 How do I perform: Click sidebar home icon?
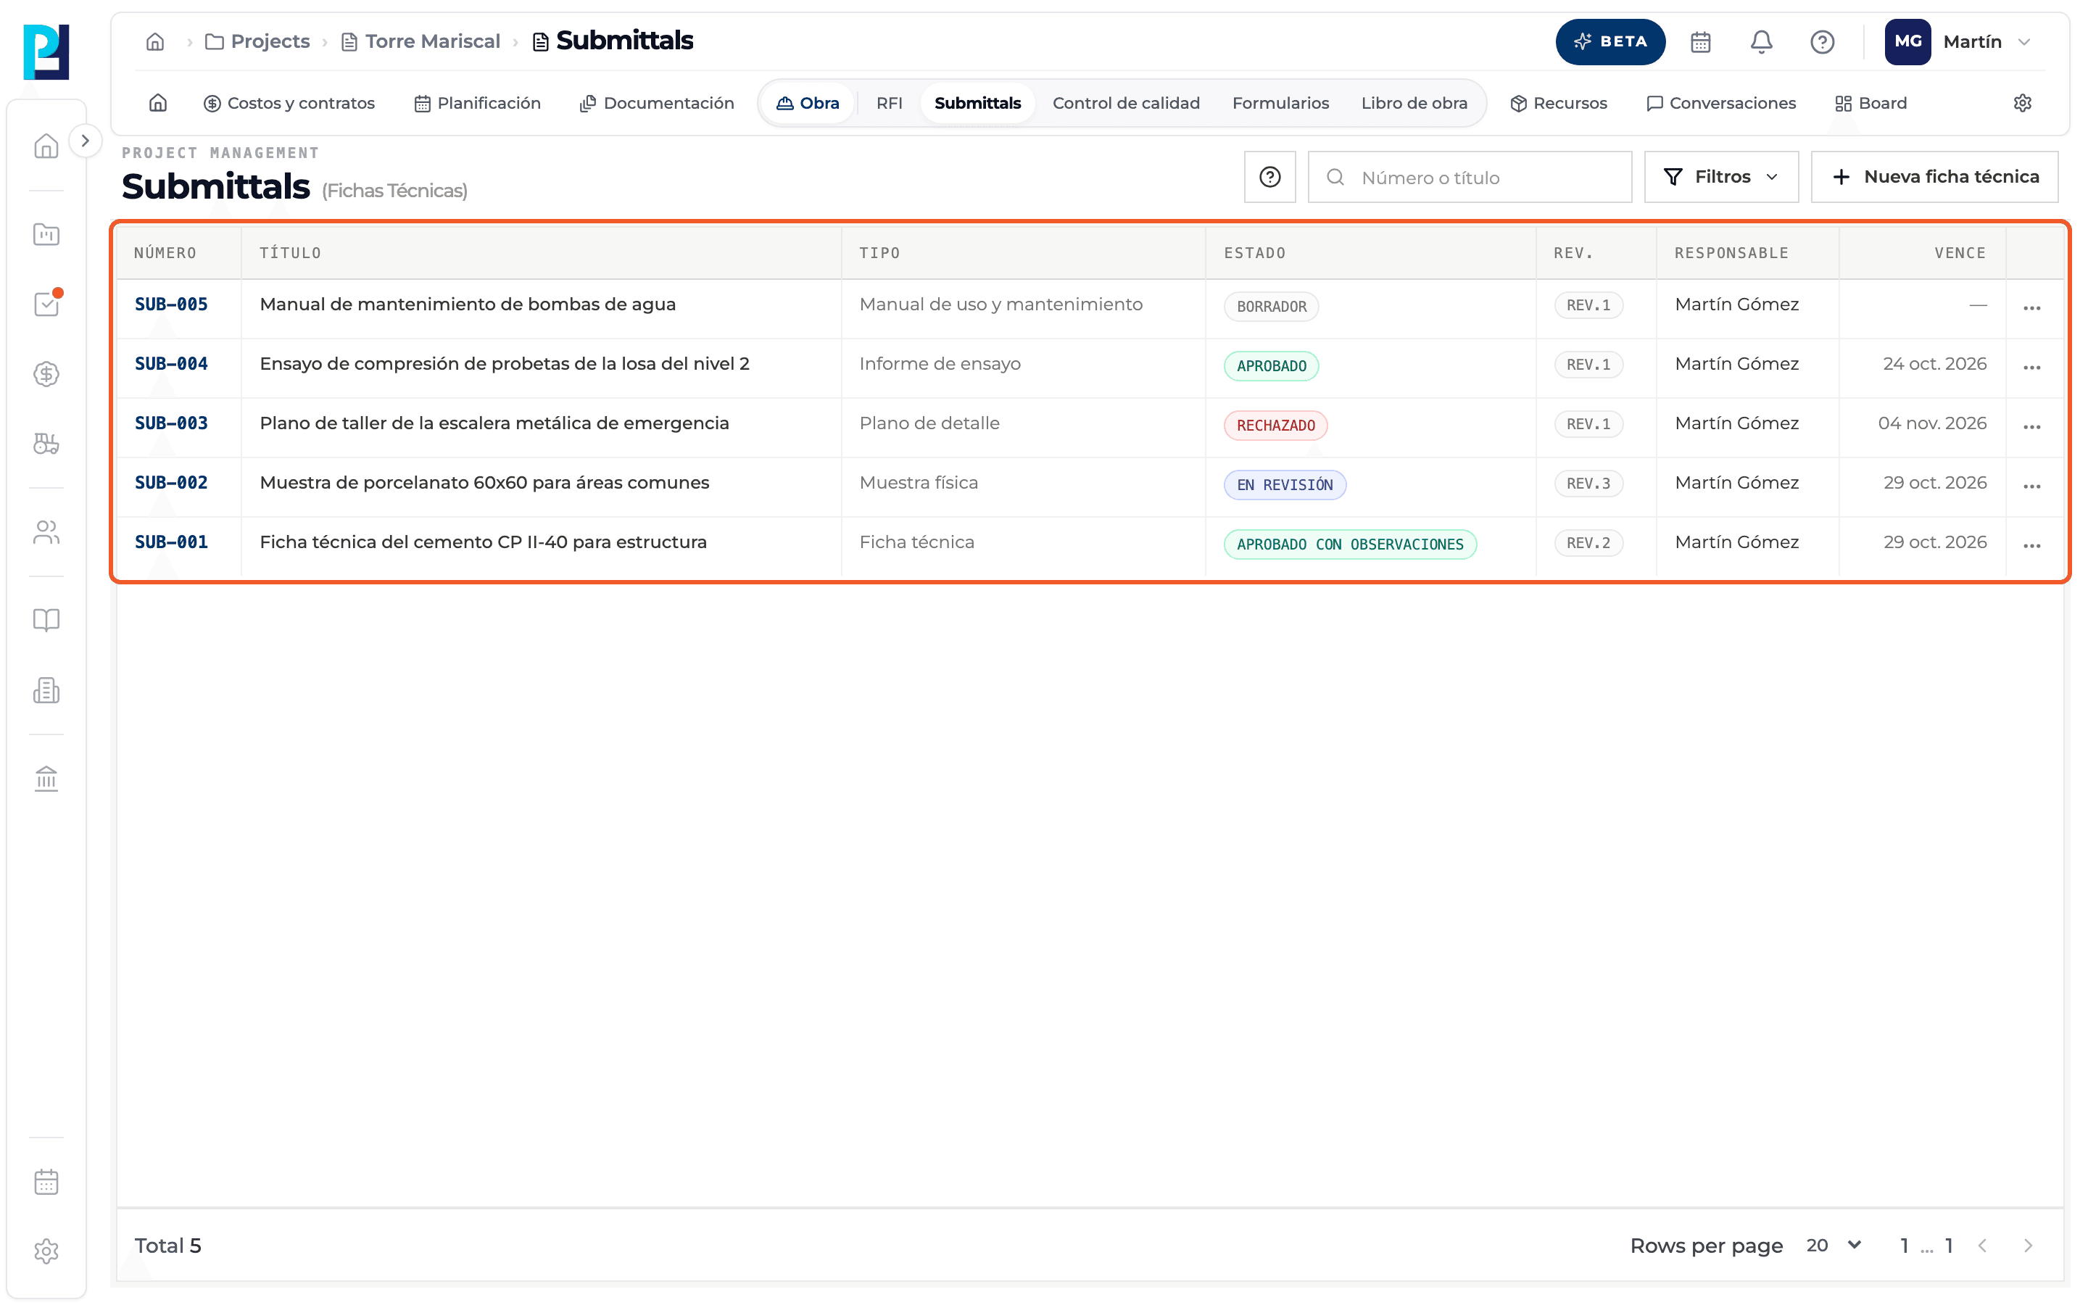click(x=46, y=146)
